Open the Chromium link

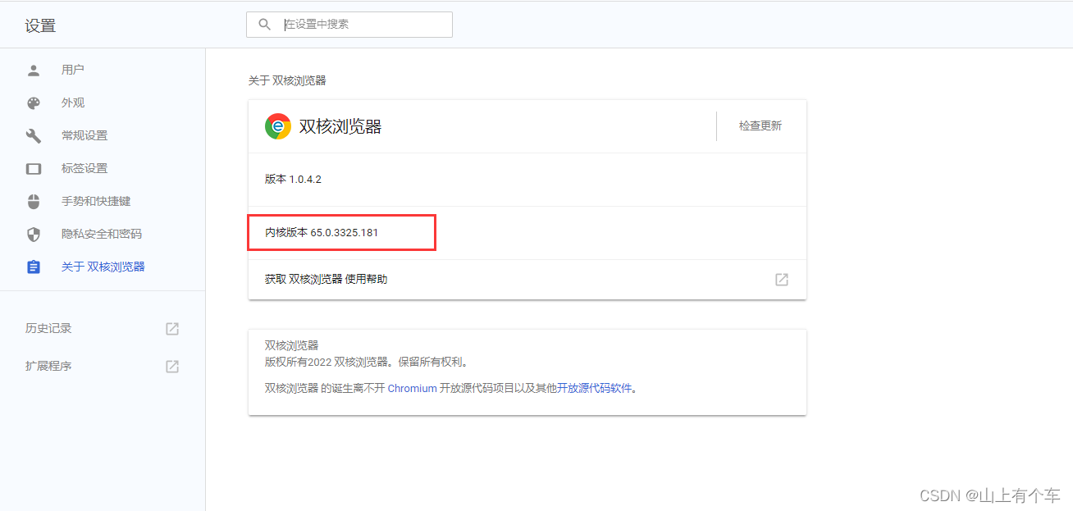coord(412,388)
